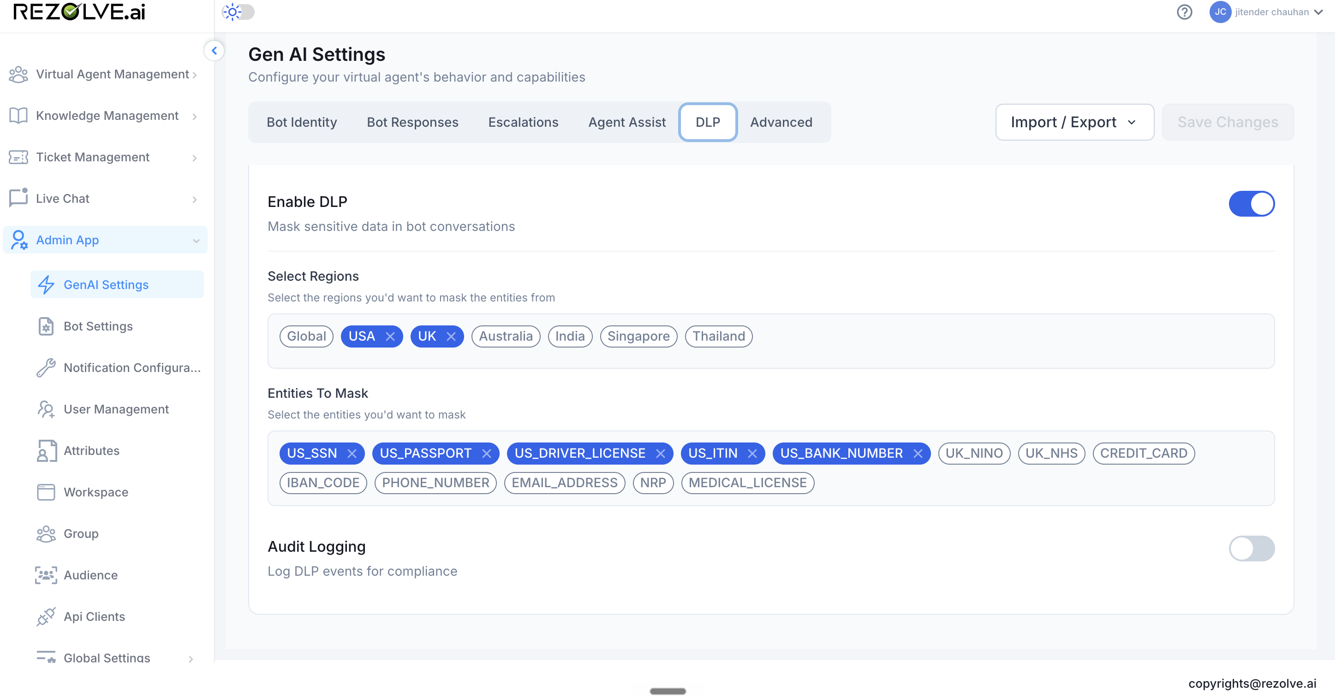Viewport: 1336px width, 696px height.
Task: Collapse the Admin App chevron
Action: [x=196, y=241]
